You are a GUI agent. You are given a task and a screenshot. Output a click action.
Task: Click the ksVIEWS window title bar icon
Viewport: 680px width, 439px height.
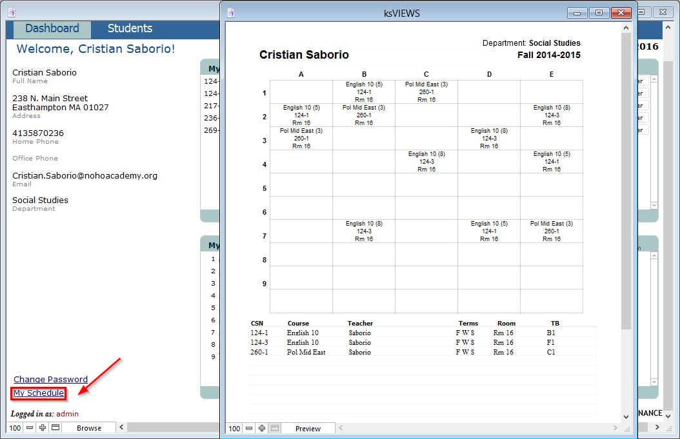coord(231,12)
